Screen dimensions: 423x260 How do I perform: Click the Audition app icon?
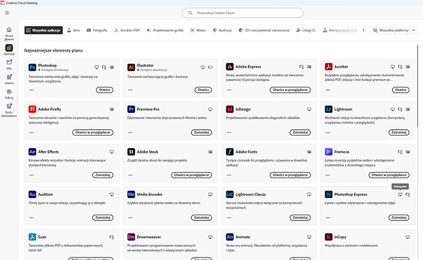(32, 194)
